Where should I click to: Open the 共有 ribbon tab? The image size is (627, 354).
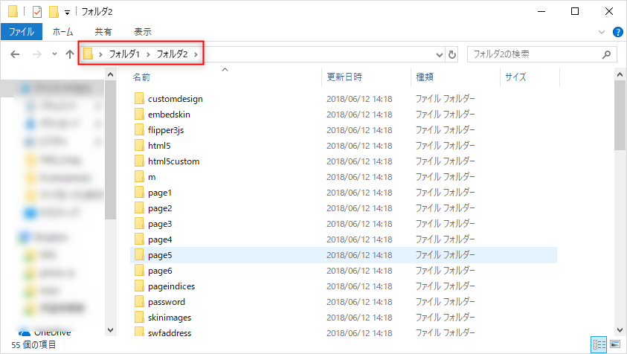click(x=103, y=31)
